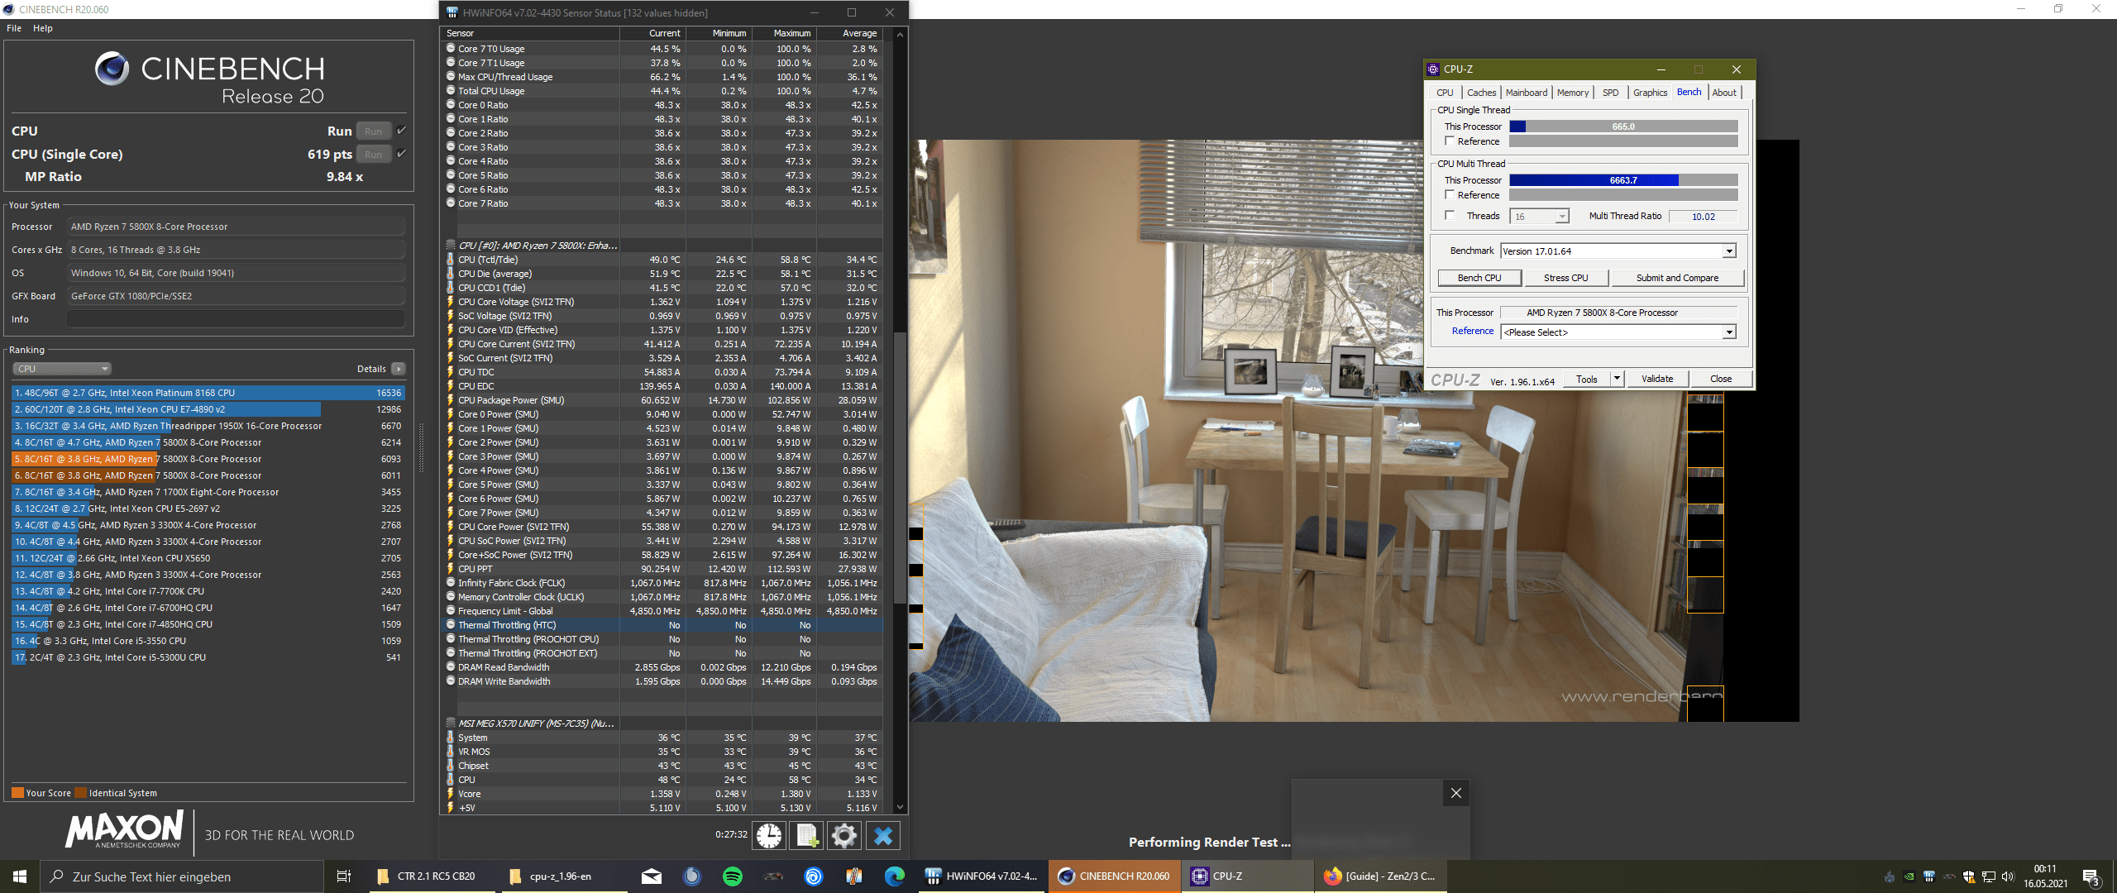The image size is (2117, 893).
Task: Open the CPU ranking dropdown in Cinebench
Action: [x=62, y=369]
